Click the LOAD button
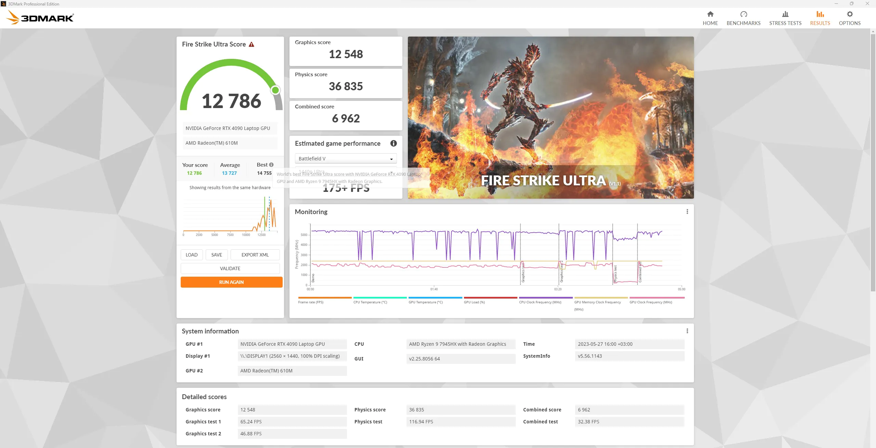The image size is (876, 448). tap(191, 255)
